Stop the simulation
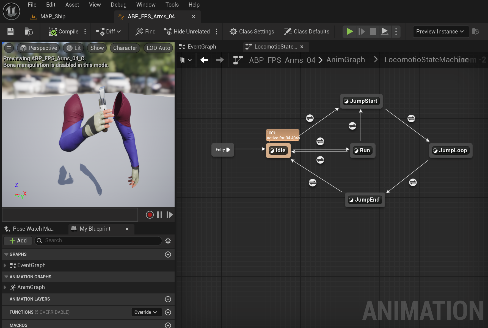488x328 pixels. tap(373, 32)
